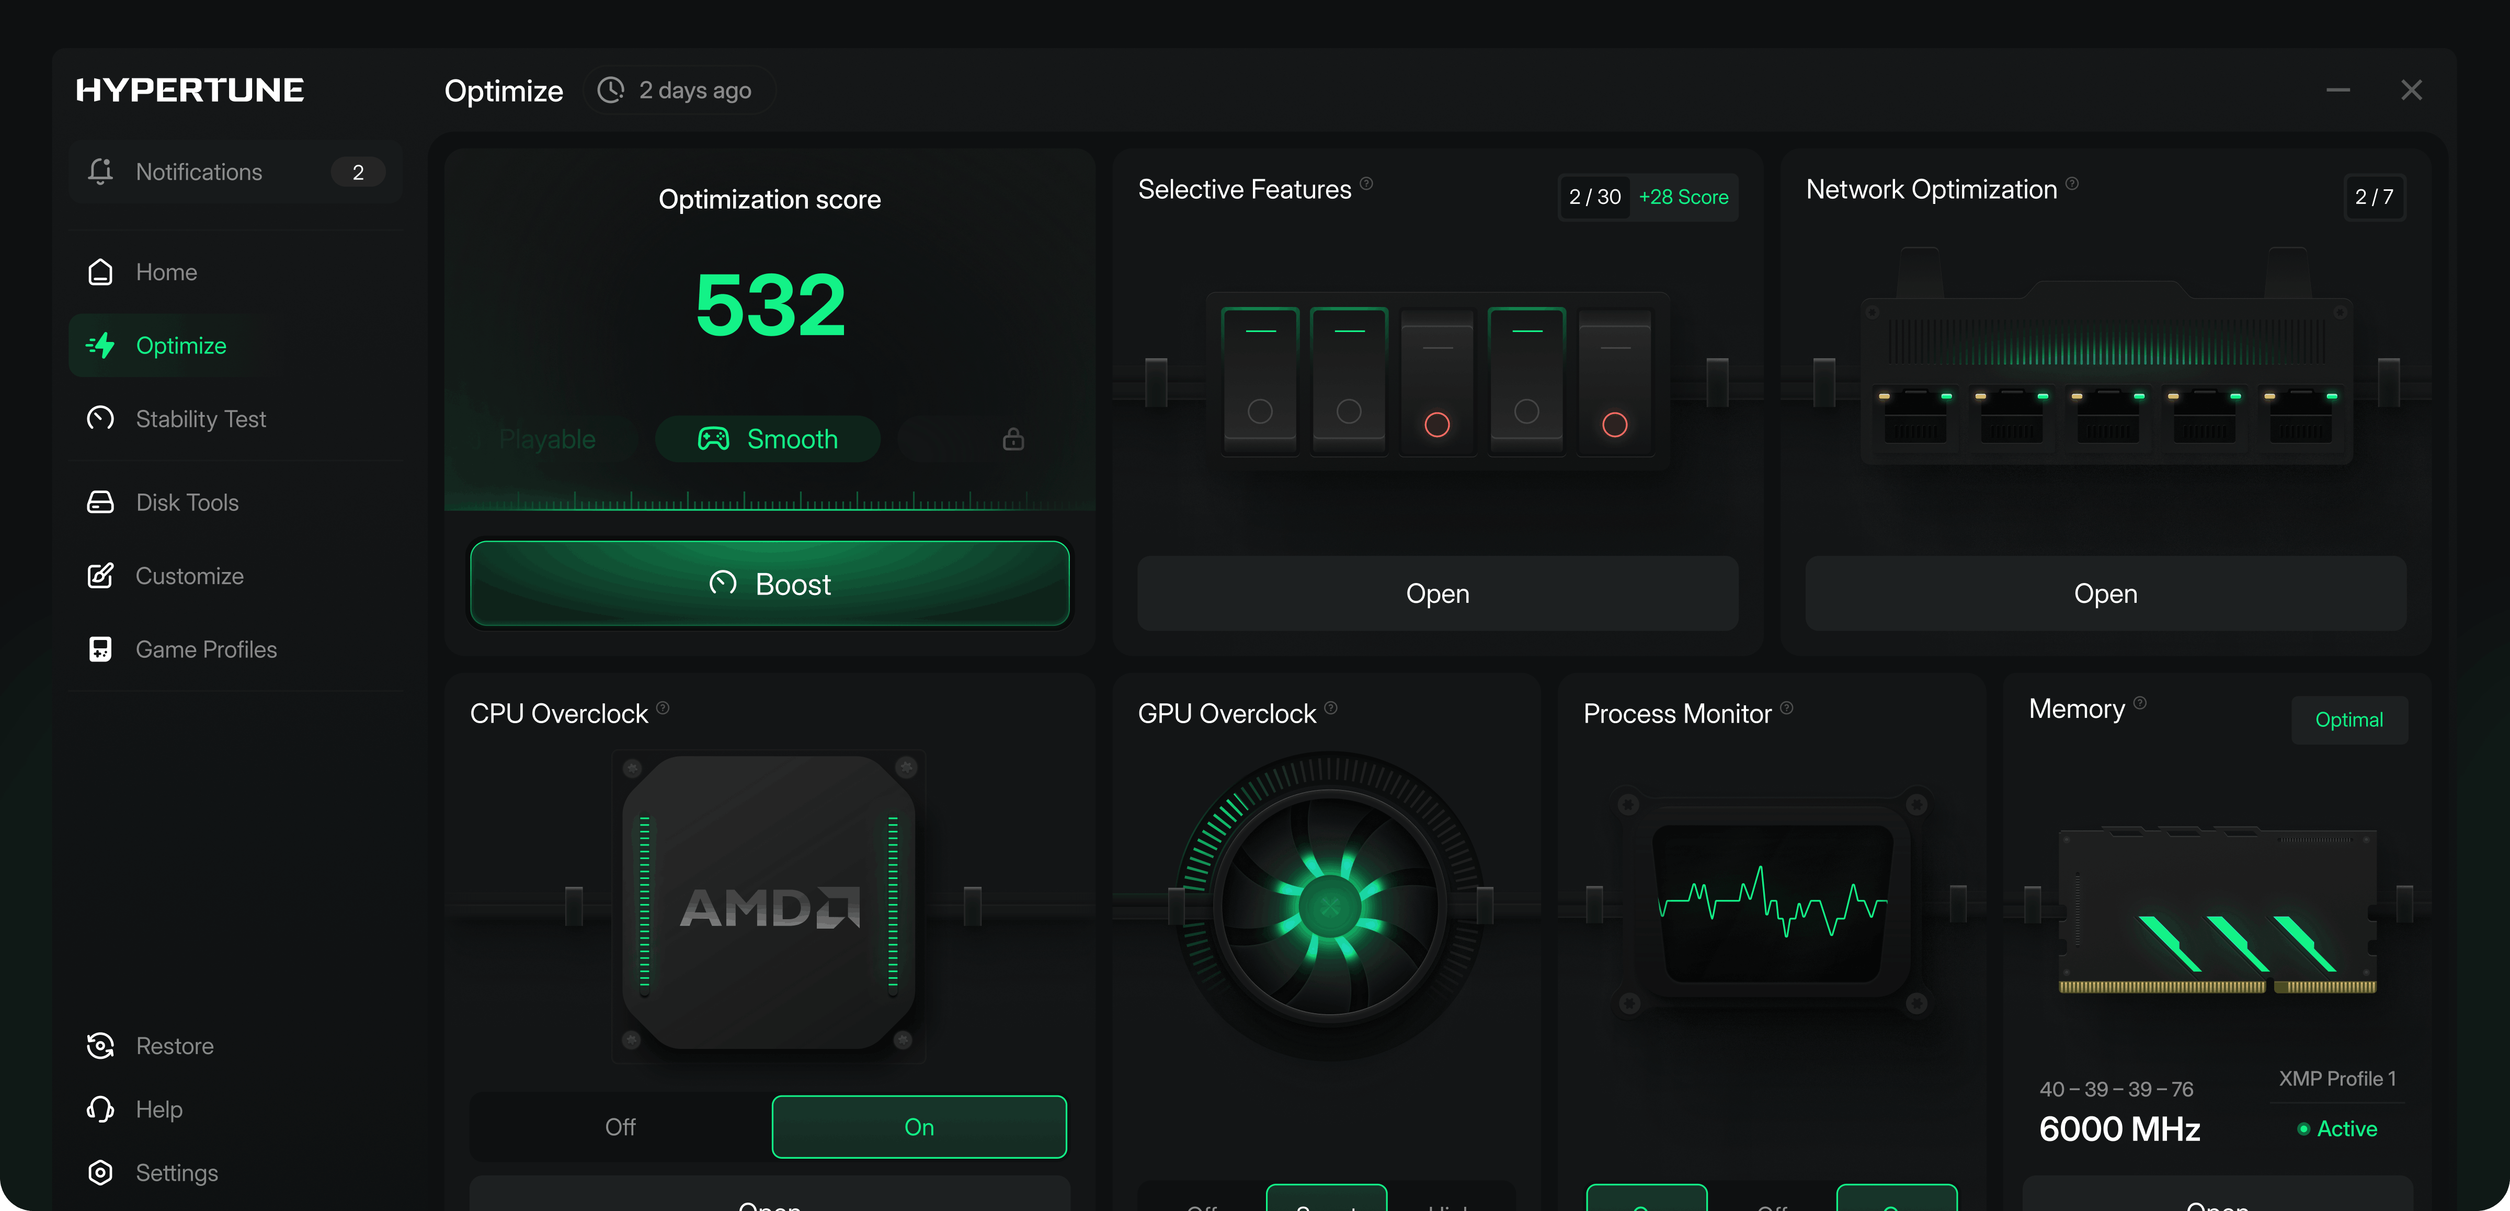Click the Customize pencil icon

click(100, 575)
